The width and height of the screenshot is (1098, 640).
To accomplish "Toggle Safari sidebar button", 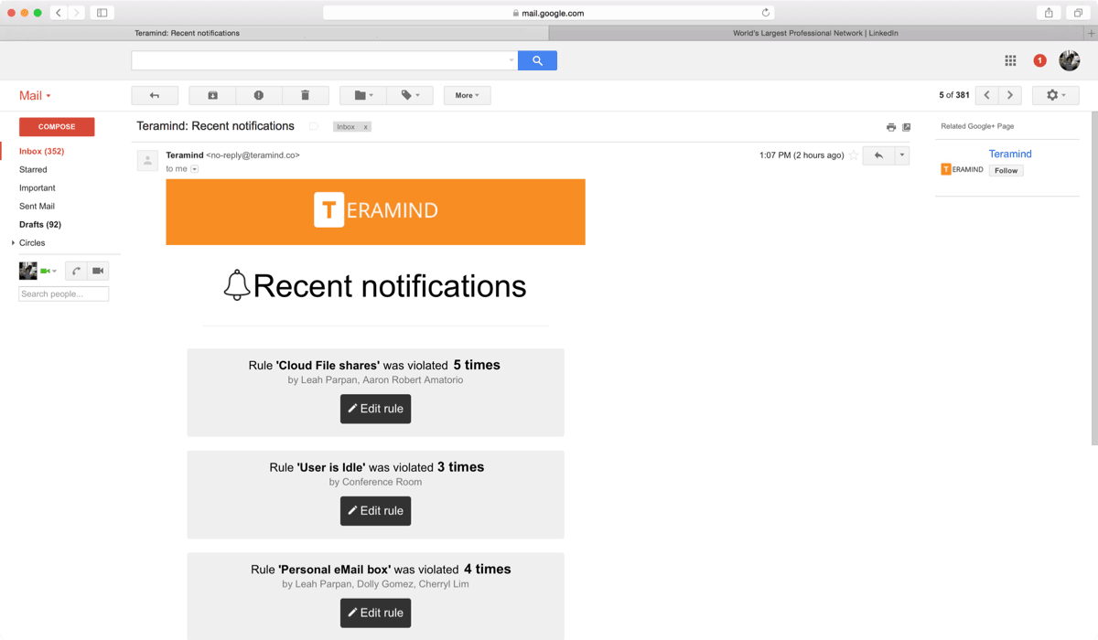I will pos(102,13).
